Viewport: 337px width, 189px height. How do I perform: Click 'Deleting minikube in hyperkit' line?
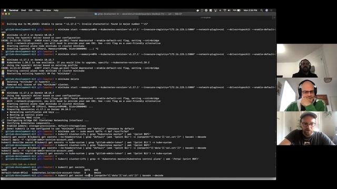tap(31, 82)
